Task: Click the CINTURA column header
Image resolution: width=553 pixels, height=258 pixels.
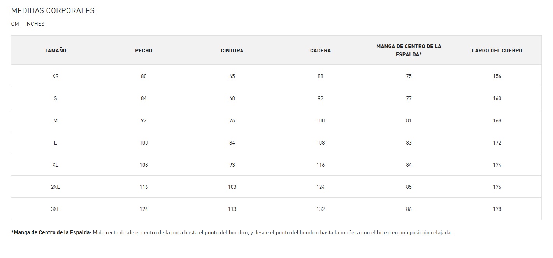Action: 232,51
